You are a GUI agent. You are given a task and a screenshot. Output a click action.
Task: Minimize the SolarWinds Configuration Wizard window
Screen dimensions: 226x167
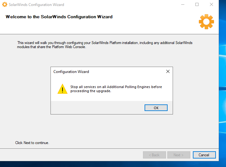pos(182,5)
